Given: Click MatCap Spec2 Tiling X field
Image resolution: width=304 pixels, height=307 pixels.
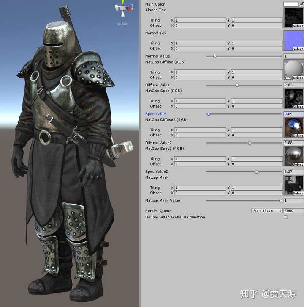Looking at the screenshot, I should 200,159.
